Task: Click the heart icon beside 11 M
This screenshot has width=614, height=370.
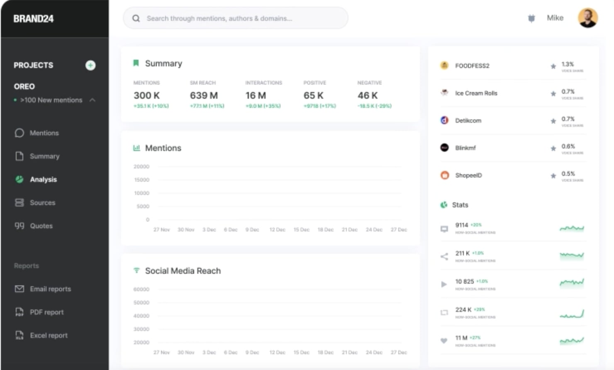Action: (x=444, y=341)
